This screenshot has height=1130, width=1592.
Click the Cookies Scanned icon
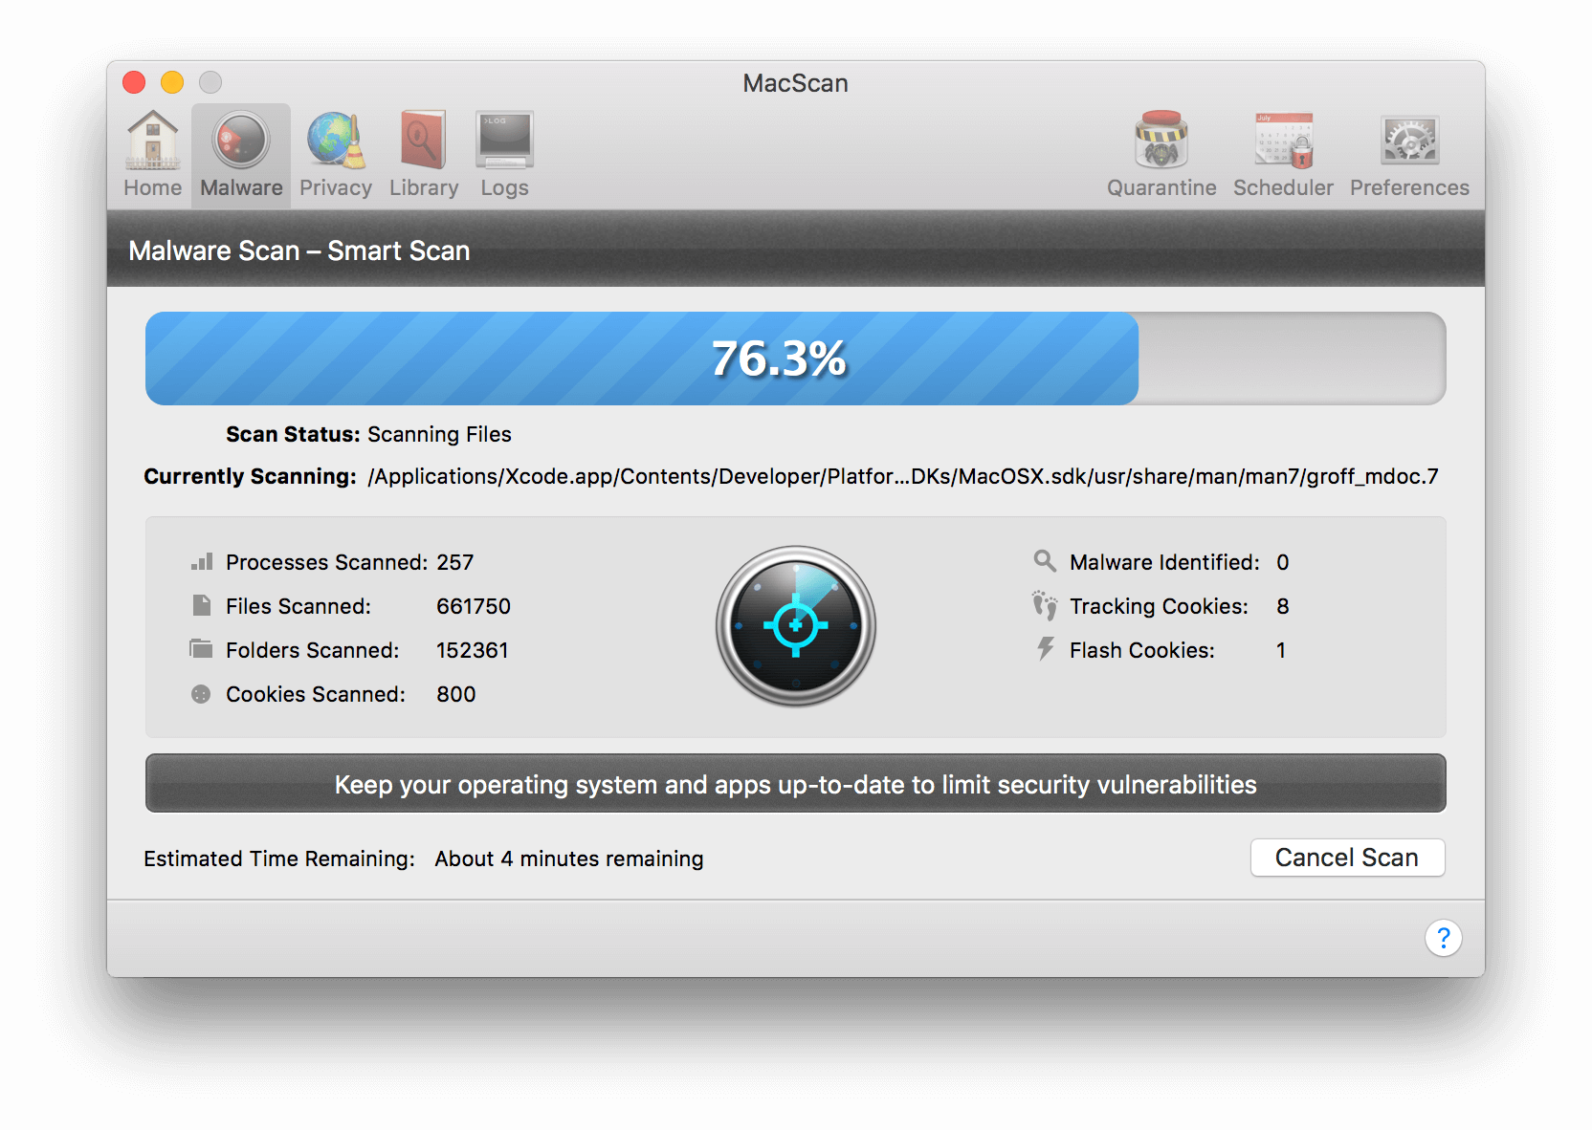point(202,694)
